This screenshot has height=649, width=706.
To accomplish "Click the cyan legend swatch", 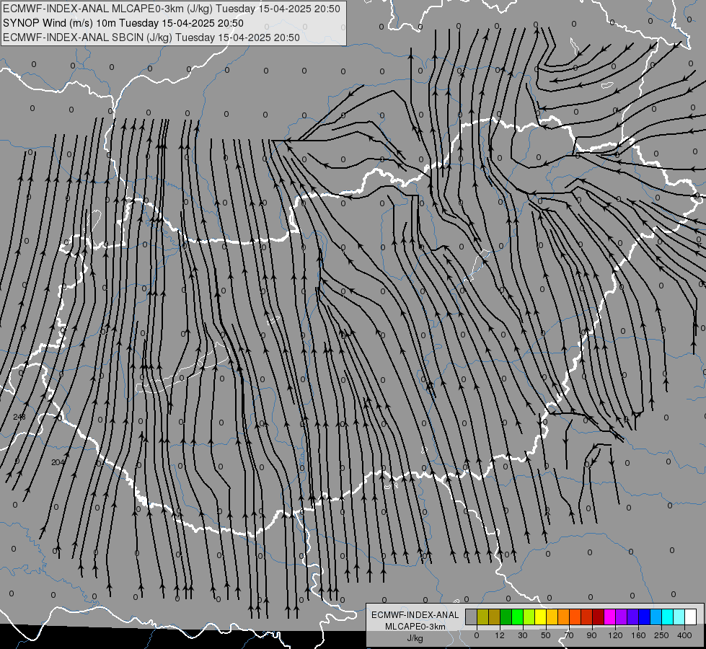I will (x=667, y=617).
